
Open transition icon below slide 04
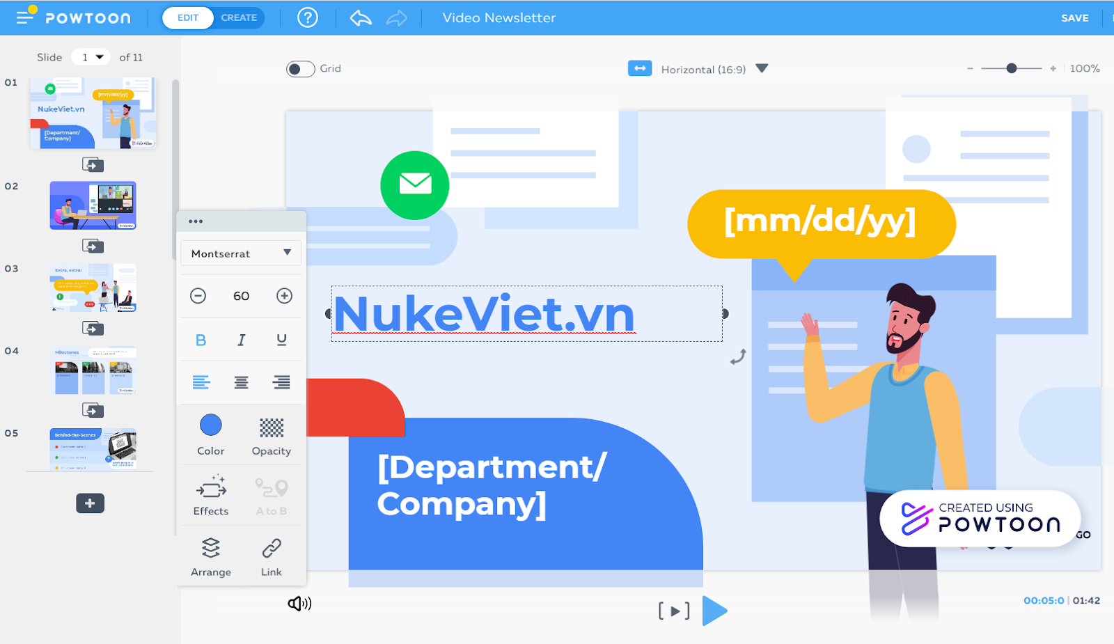(93, 411)
